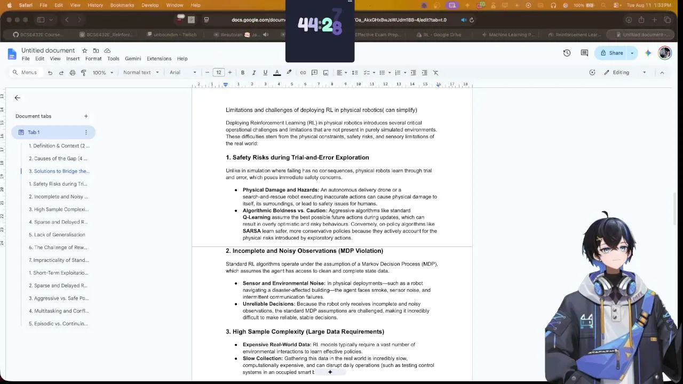Switch to the Twitch browser tab
Image resolution: width=683 pixels, height=384 pixels.
pos(172,35)
